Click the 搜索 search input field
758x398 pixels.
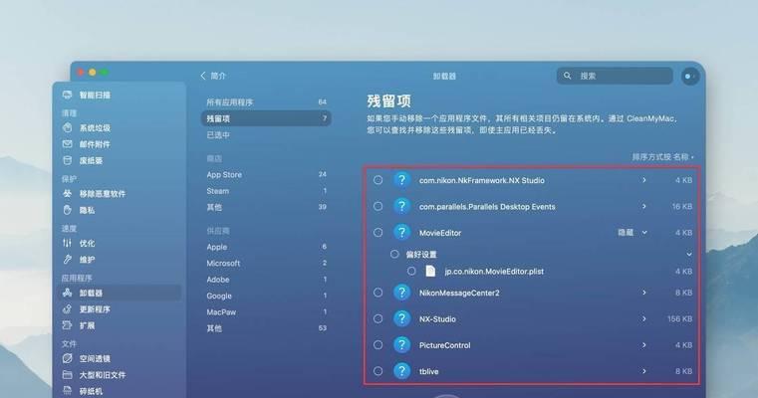click(x=615, y=76)
